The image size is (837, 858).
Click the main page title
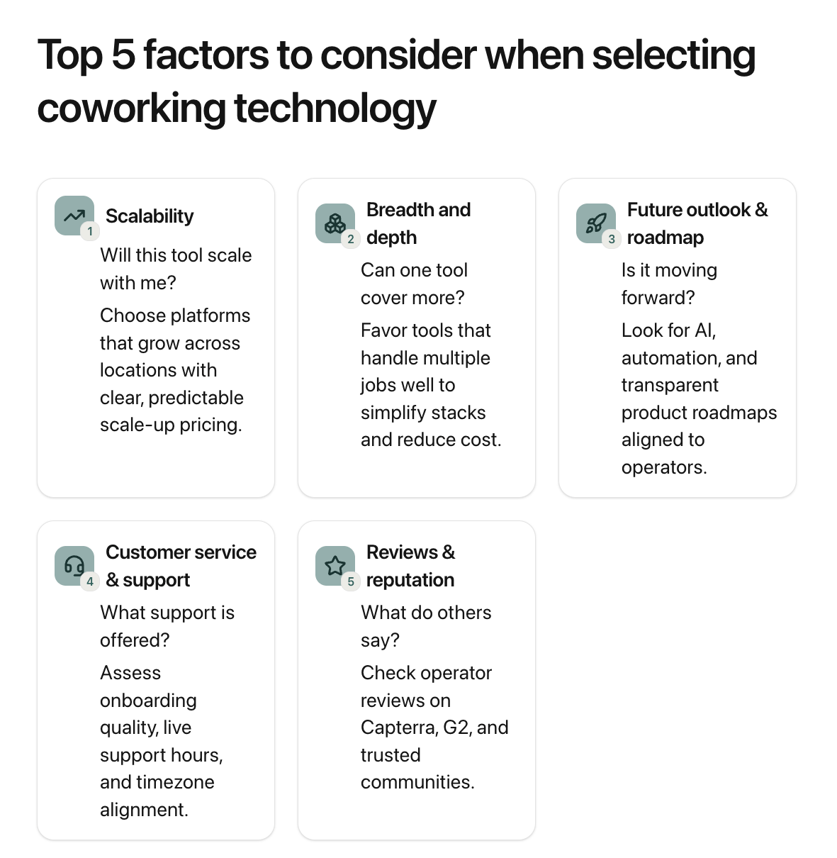396,82
